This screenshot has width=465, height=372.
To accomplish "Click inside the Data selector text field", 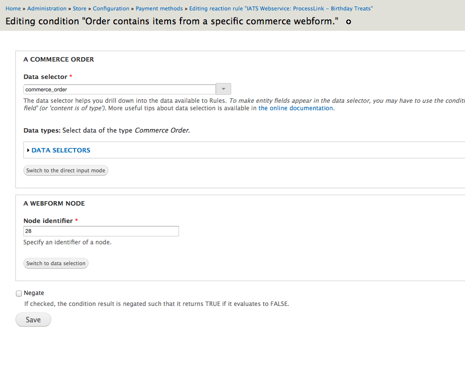I will pyautogui.click(x=119, y=88).
